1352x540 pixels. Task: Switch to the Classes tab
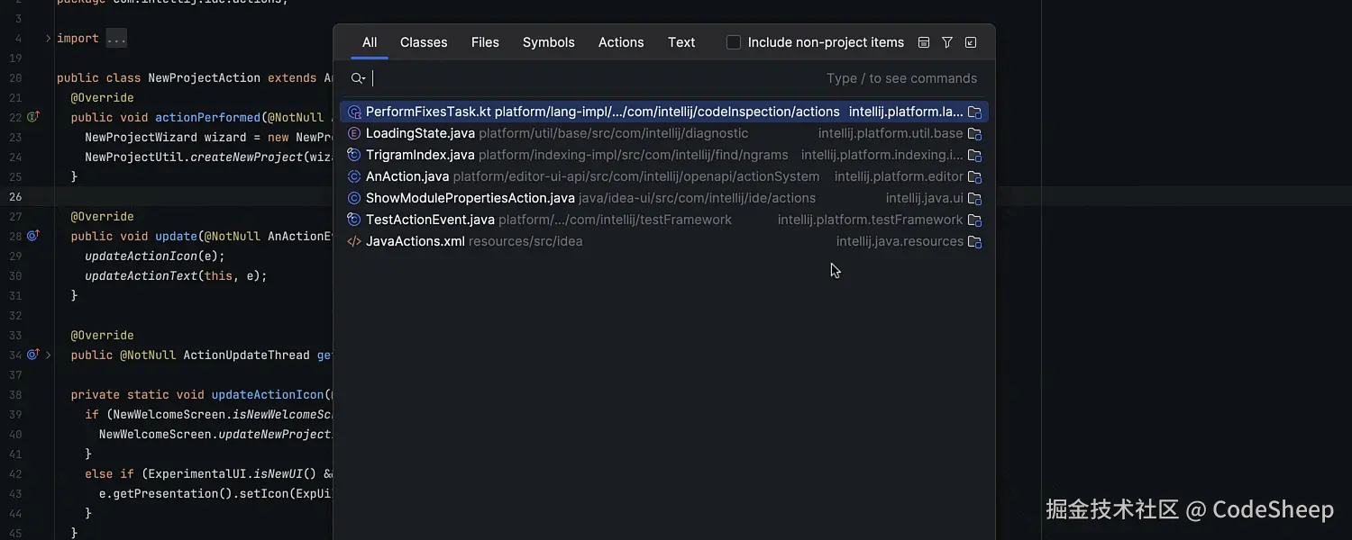(x=424, y=42)
